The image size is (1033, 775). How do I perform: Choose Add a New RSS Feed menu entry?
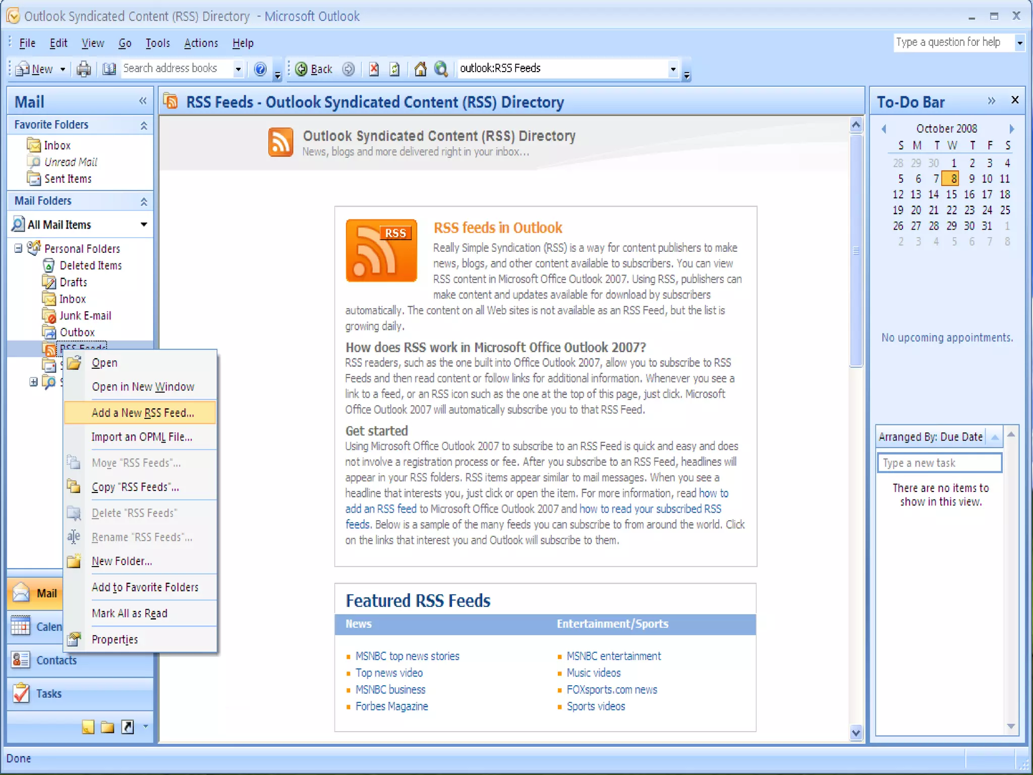tap(143, 413)
